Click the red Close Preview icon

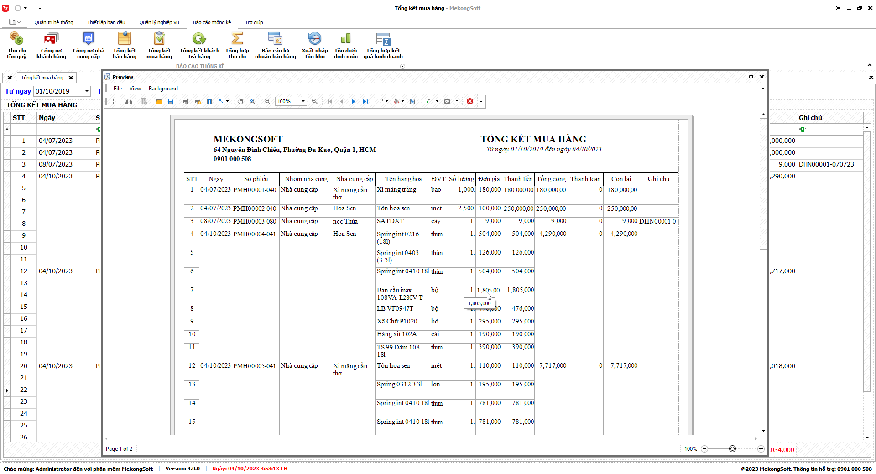pyautogui.click(x=470, y=102)
